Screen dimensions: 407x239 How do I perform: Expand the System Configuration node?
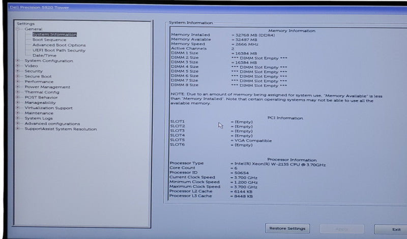pyautogui.click(x=18, y=60)
